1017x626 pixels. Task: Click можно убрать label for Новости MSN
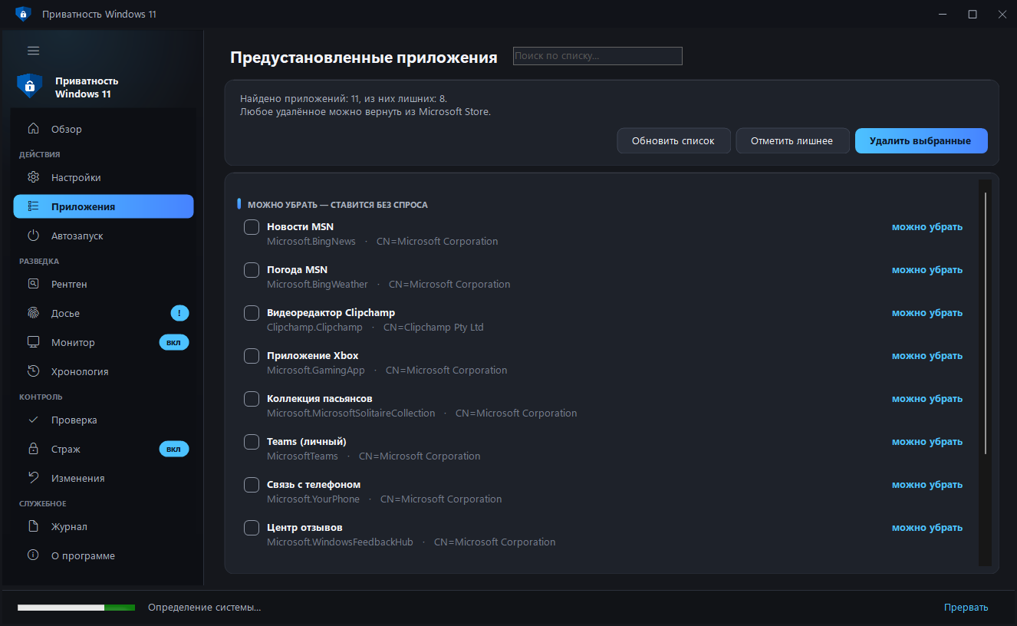coord(926,227)
